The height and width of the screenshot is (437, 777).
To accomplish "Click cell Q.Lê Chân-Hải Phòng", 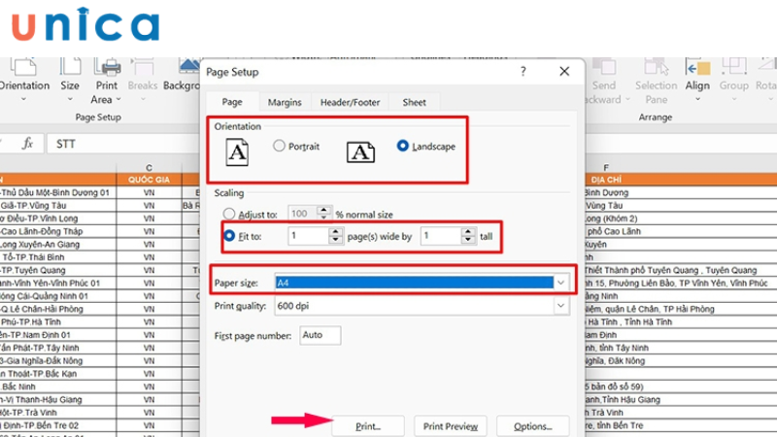I will (58, 309).
